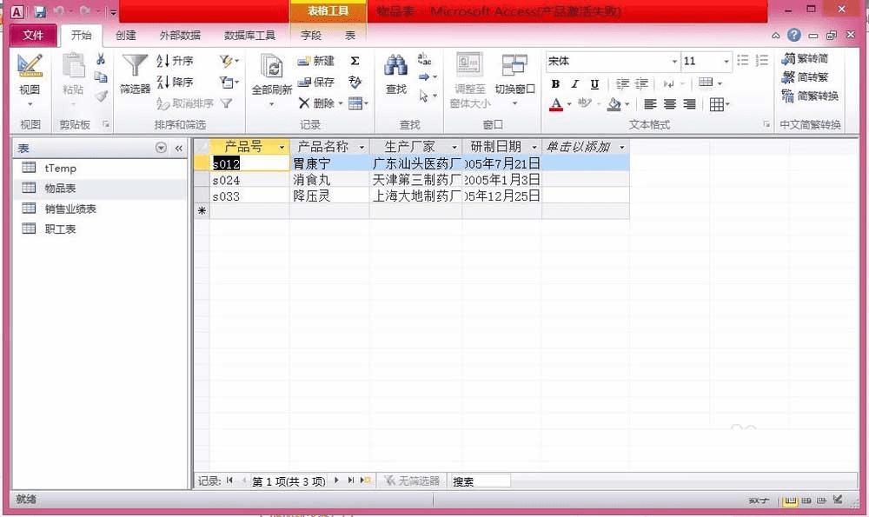Image resolution: width=869 pixels, height=517 pixels.
Task: Switch to the 字段 tab
Action: 311,36
